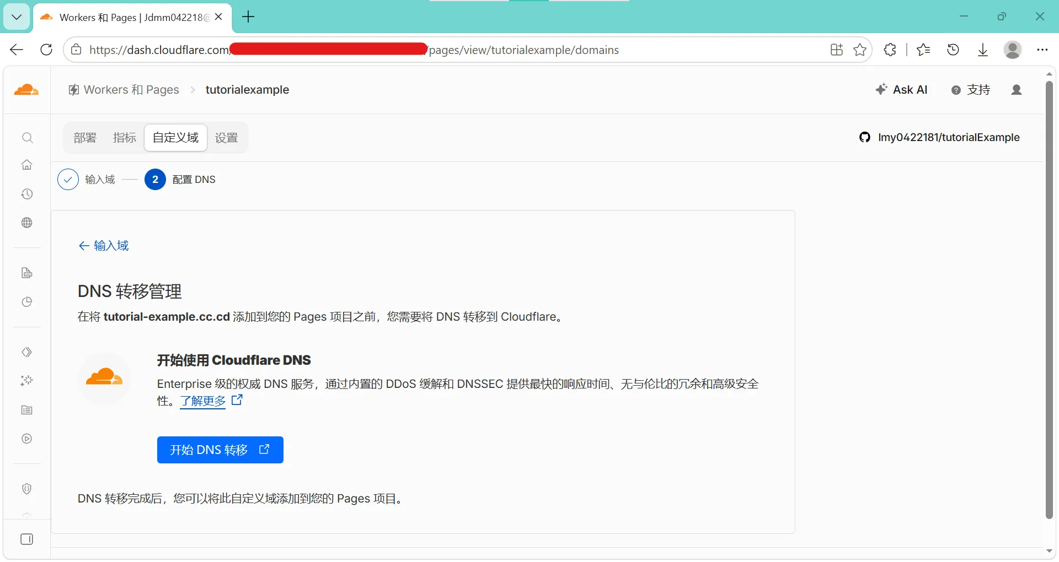This screenshot has width=1059, height=562.
Task: Open browser downloads icon
Action: (x=983, y=50)
